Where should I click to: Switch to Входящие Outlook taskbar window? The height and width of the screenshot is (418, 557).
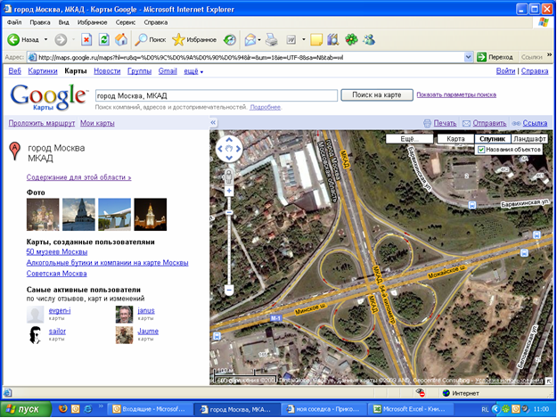pyautogui.click(x=149, y=409)
